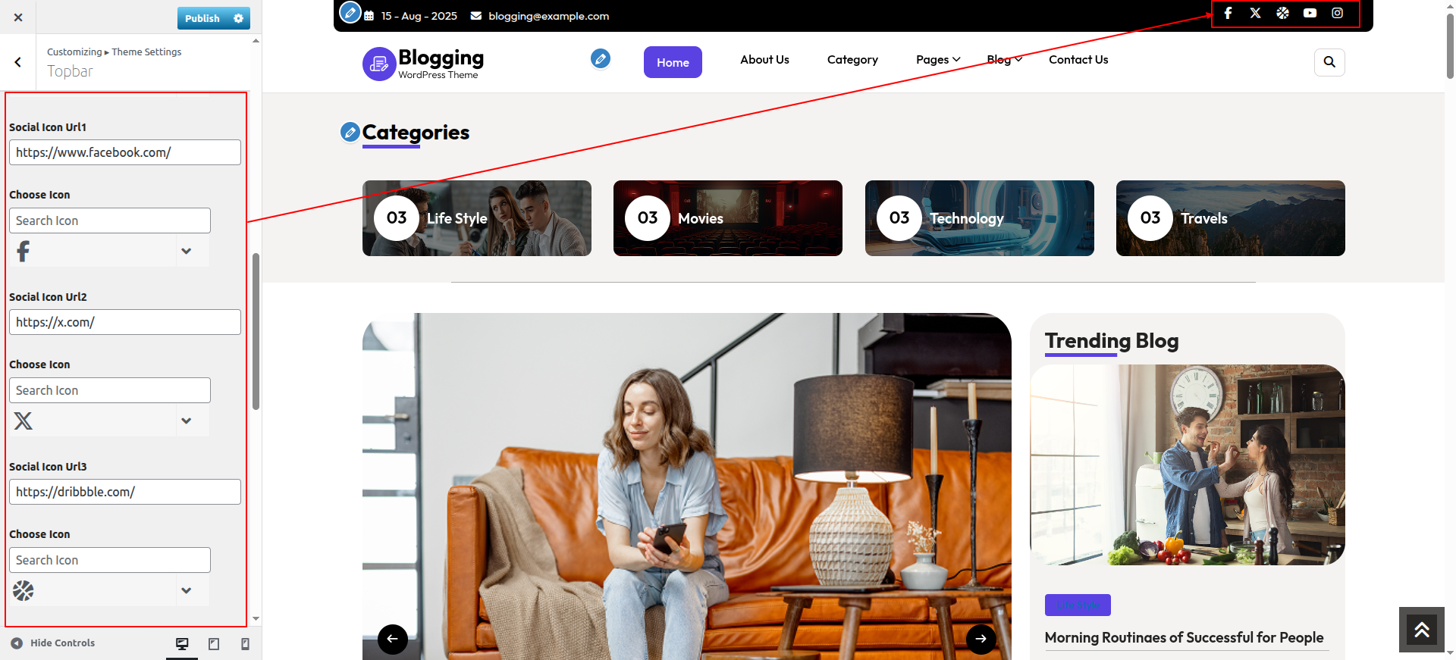Click the scroll-to-top double arrow button
This screenshot has width=1456, height=660.
click(x=1421, y=630)
